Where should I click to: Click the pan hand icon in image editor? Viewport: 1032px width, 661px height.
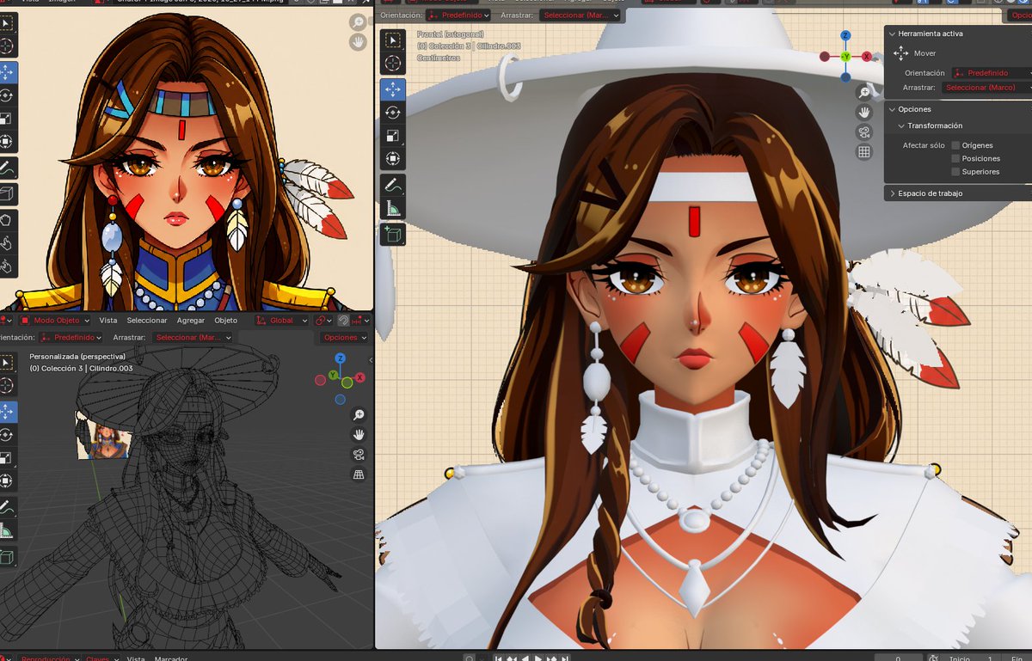point(358,42)
